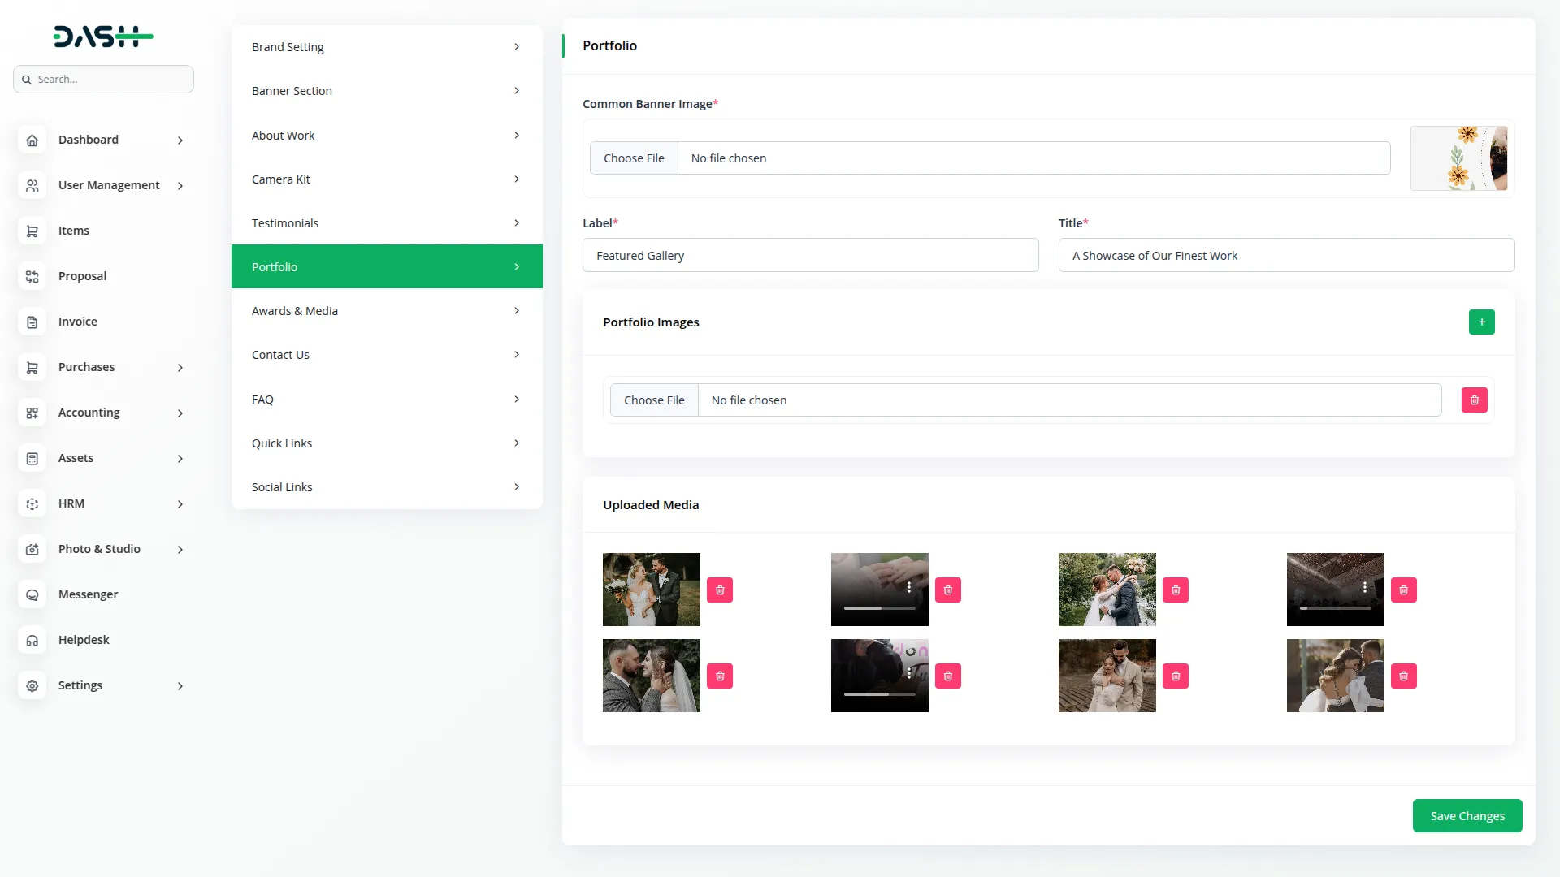Click the green plus add-image button

(1481, 322)
